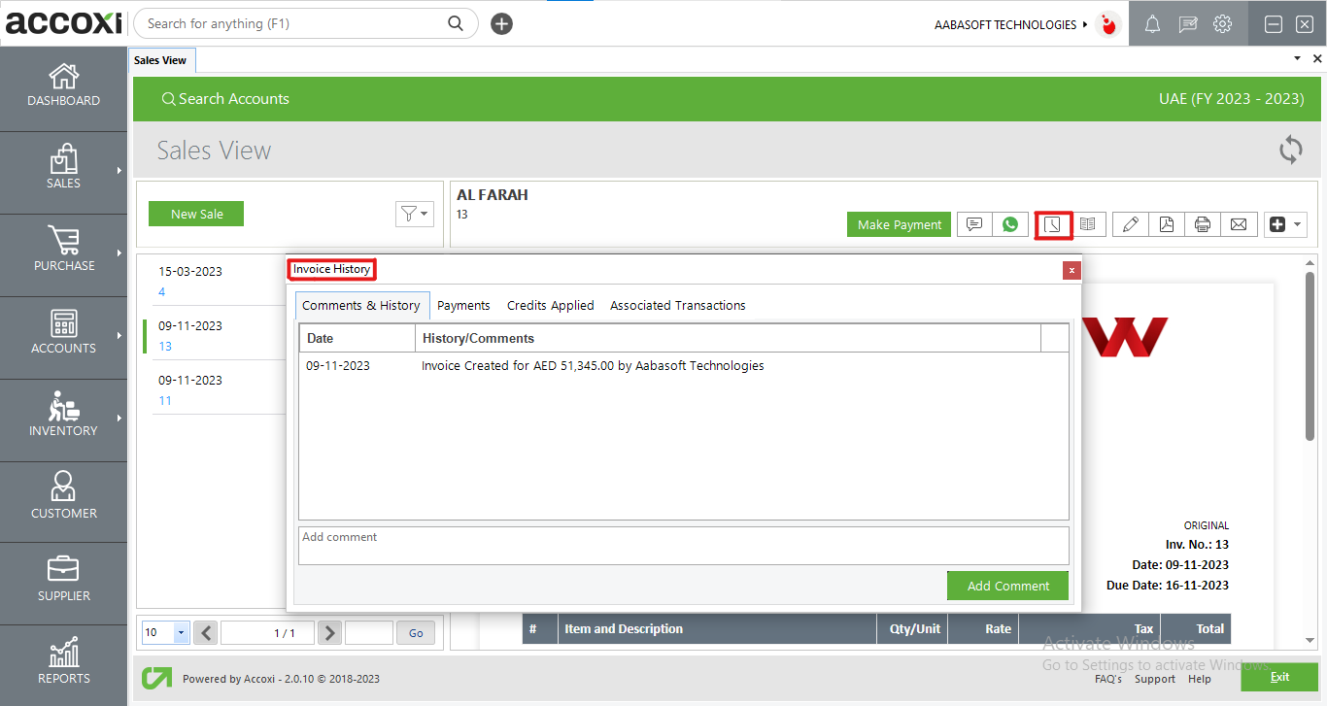This screenshot has width=1327, height=706.
Task: Open the settings gear icon
Action: 1223,25
